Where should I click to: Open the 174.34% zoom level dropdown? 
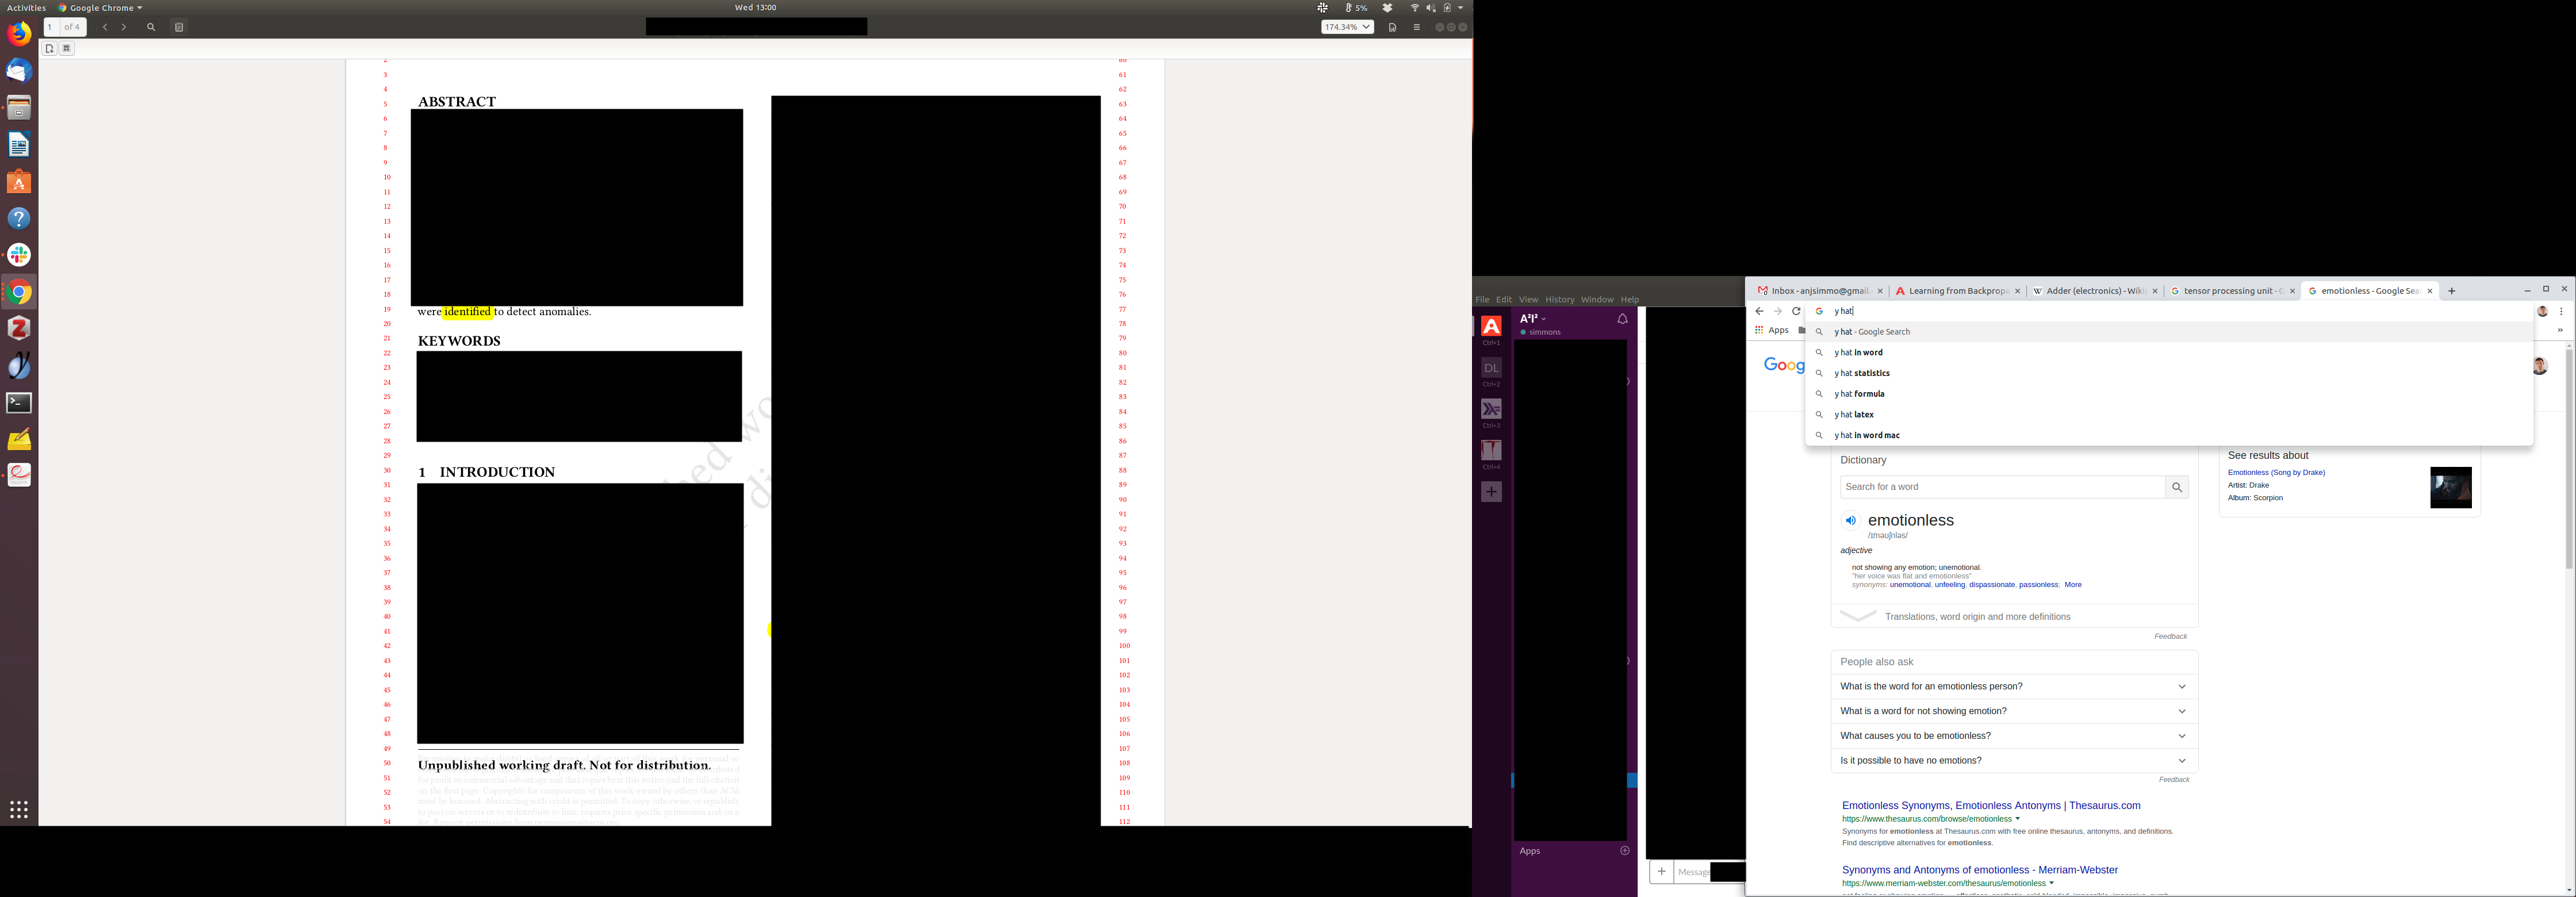(1347, 27)
